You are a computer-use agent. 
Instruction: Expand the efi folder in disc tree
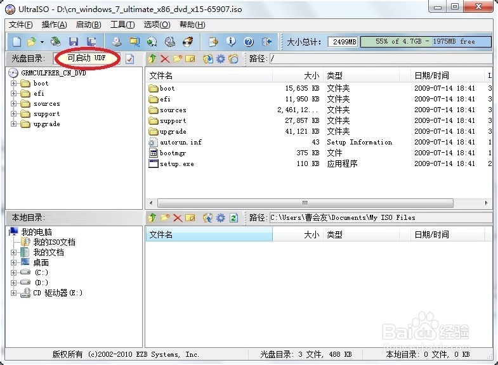[13, 94]
